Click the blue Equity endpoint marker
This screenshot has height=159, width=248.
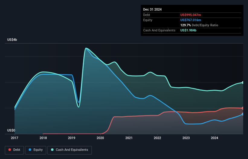[x=243, y=114]
